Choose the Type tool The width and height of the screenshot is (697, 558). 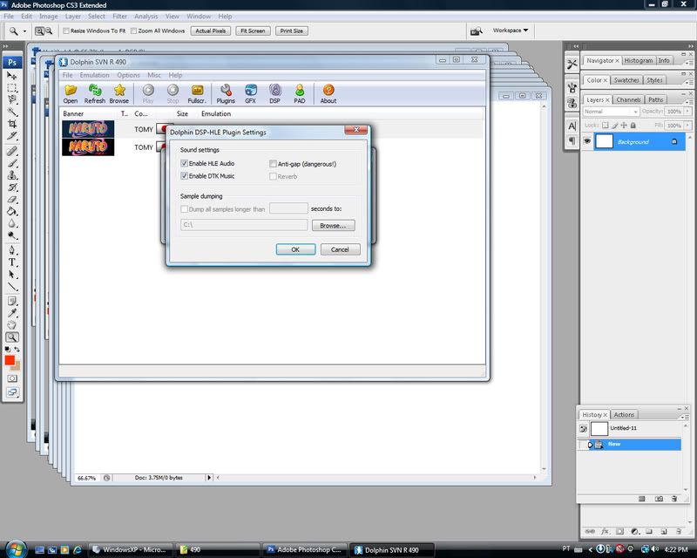11,262
